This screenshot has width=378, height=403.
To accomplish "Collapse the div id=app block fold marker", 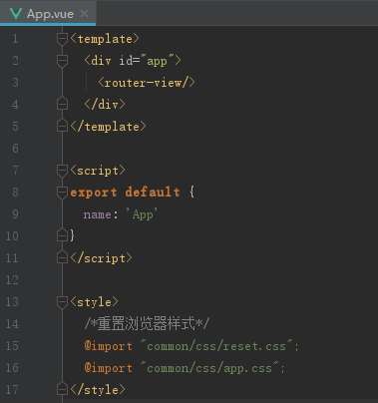I will tap(62, 61).
